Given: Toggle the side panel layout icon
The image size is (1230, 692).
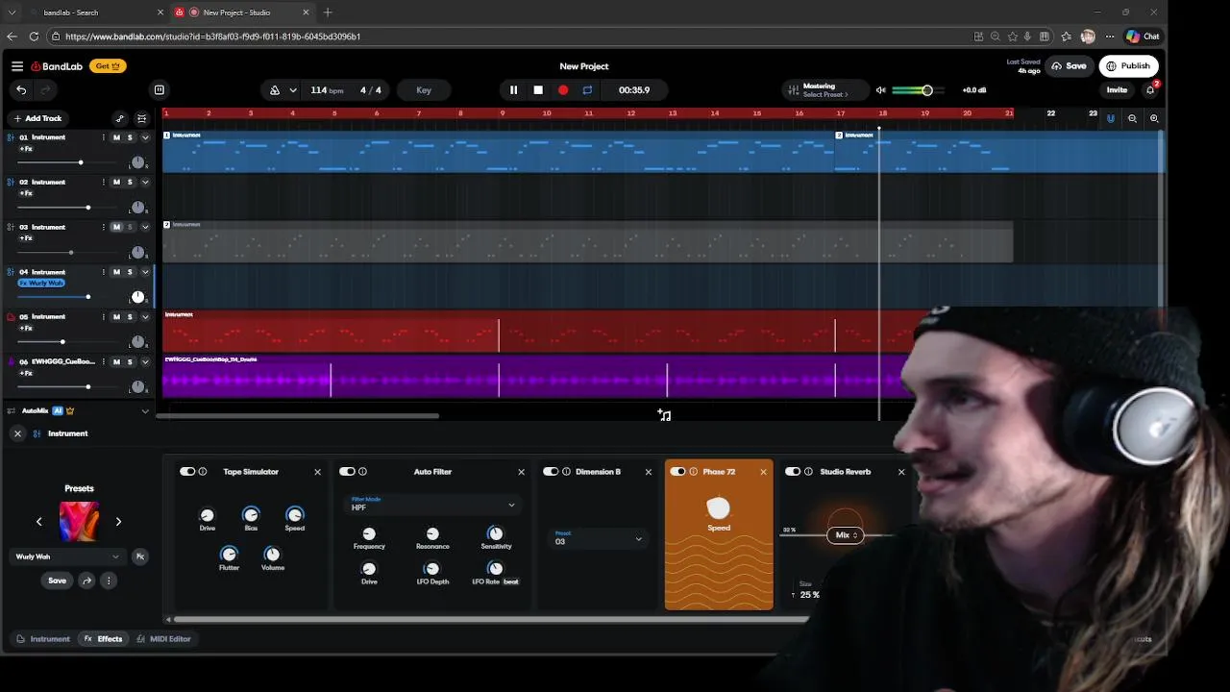Looking at the screenshot, I should click(160, 90).
